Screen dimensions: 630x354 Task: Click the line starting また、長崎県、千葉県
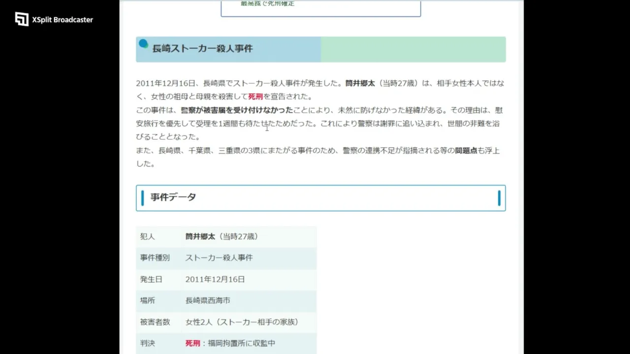[318, 150]
